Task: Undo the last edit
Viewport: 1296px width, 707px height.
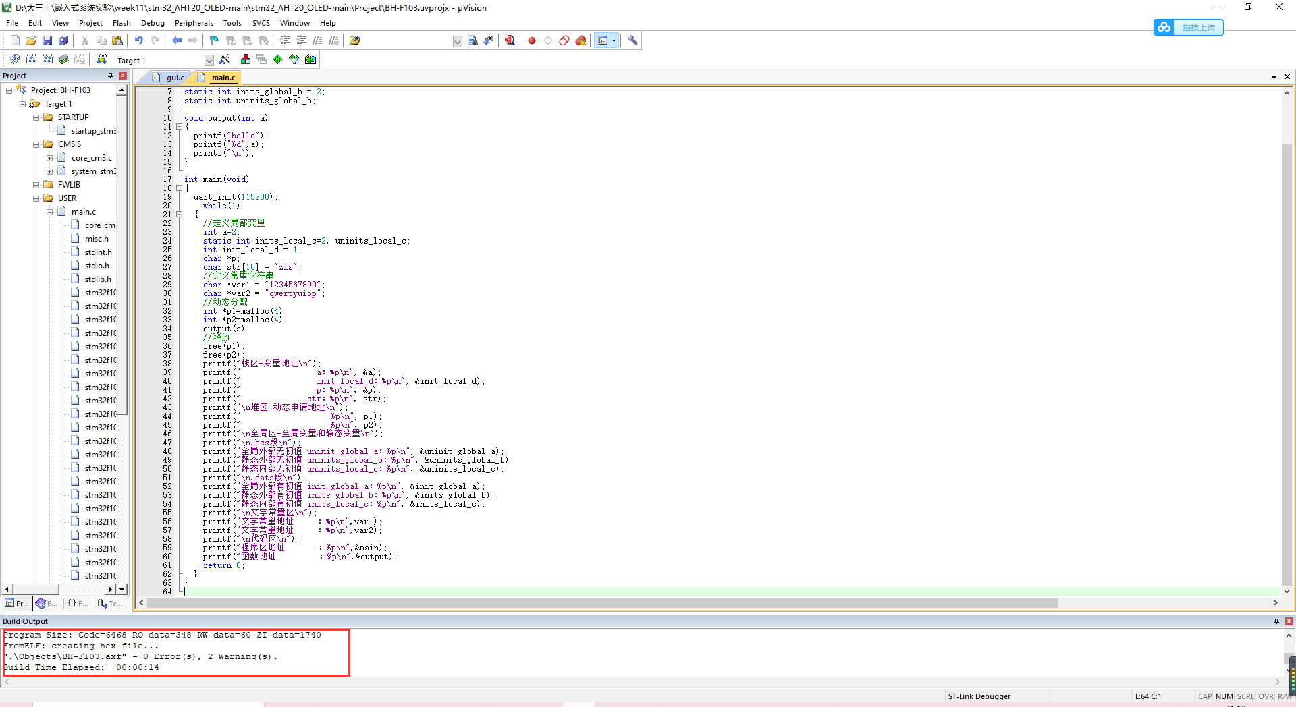Action: click(139, 40)
